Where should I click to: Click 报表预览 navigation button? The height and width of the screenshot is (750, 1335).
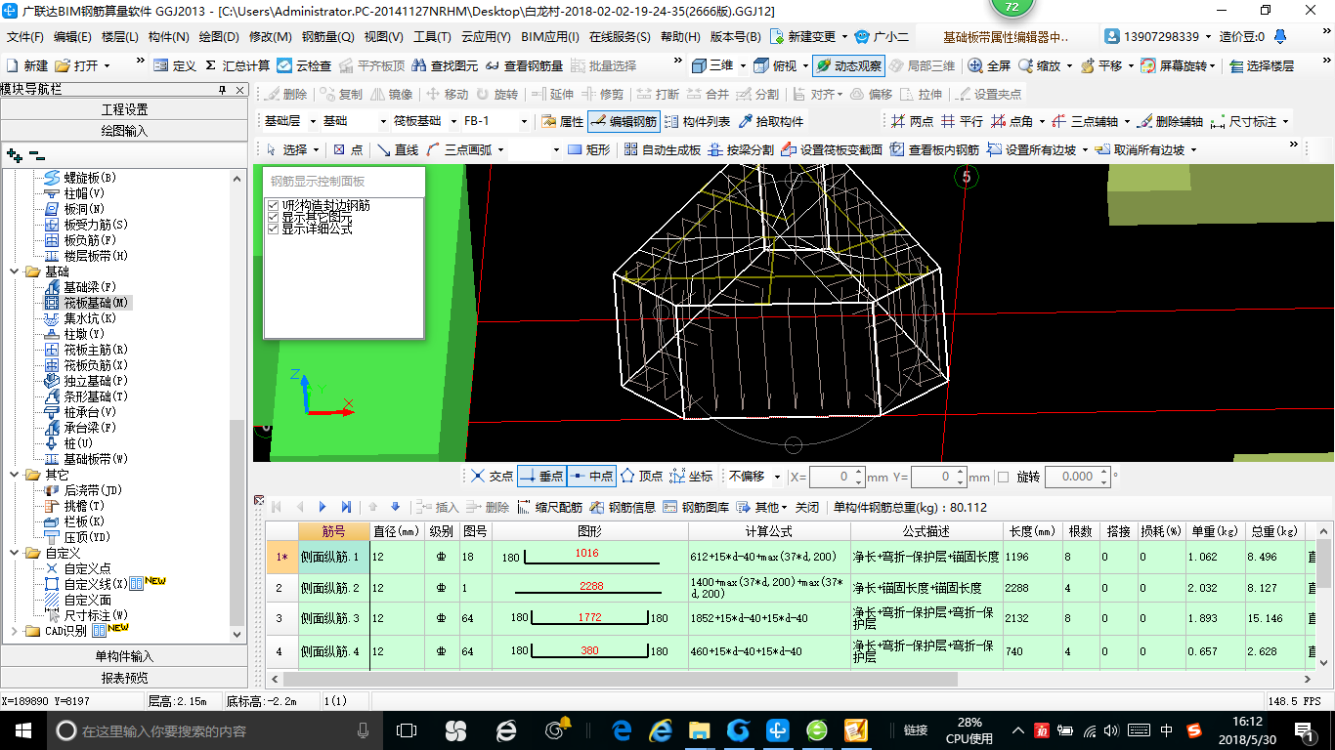click(124, 678)
